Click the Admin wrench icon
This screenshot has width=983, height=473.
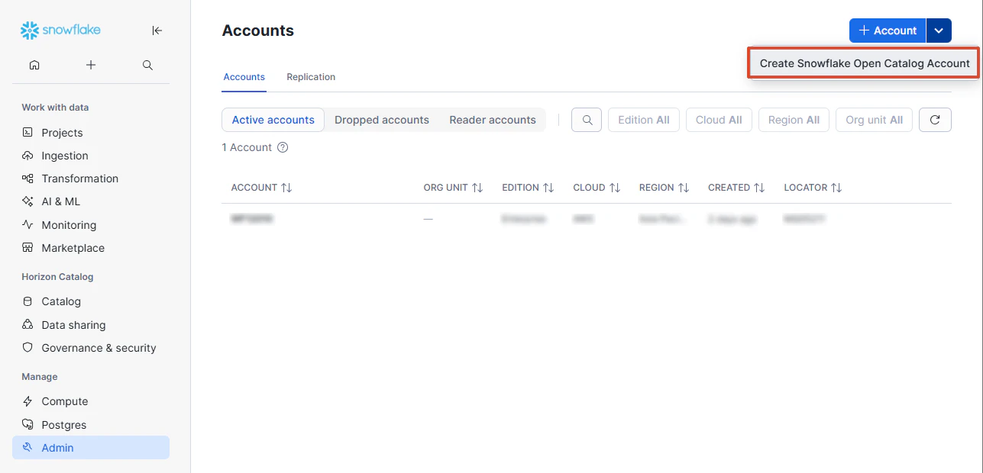[x=27, y=448]
